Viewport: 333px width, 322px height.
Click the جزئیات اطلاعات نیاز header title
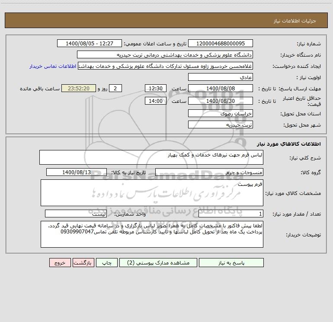(x=295, y=21)
